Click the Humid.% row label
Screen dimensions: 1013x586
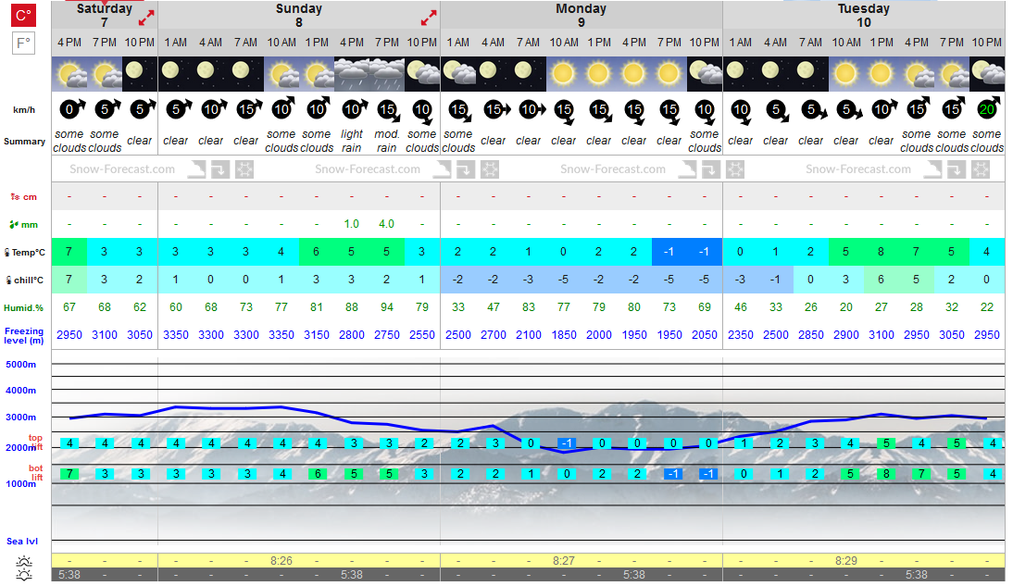[x=24, y=308]
